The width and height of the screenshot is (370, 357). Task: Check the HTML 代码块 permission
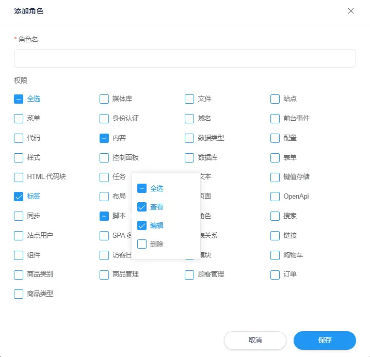(x=19, y=177)
